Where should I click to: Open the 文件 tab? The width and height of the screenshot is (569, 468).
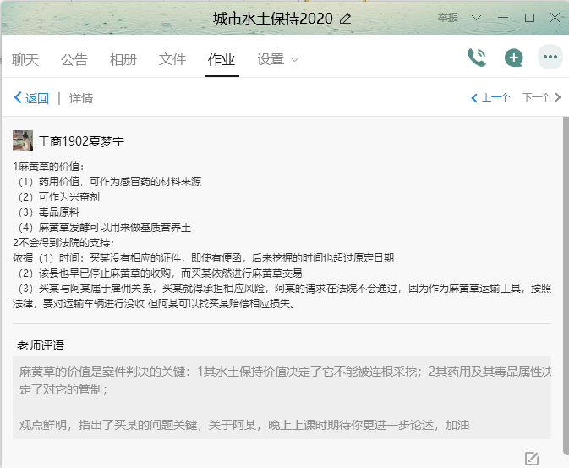click(x=172, y=59)
